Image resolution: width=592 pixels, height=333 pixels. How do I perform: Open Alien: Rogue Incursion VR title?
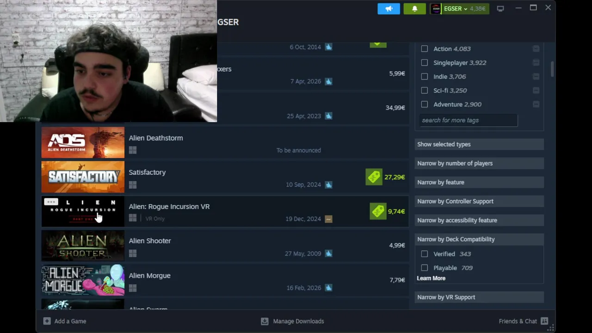tap(169, 206)
